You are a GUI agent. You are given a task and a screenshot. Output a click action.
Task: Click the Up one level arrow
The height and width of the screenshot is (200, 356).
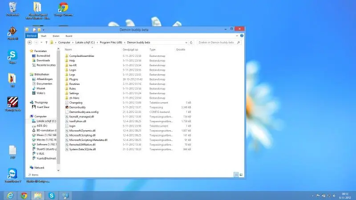(x=46, y=42)
